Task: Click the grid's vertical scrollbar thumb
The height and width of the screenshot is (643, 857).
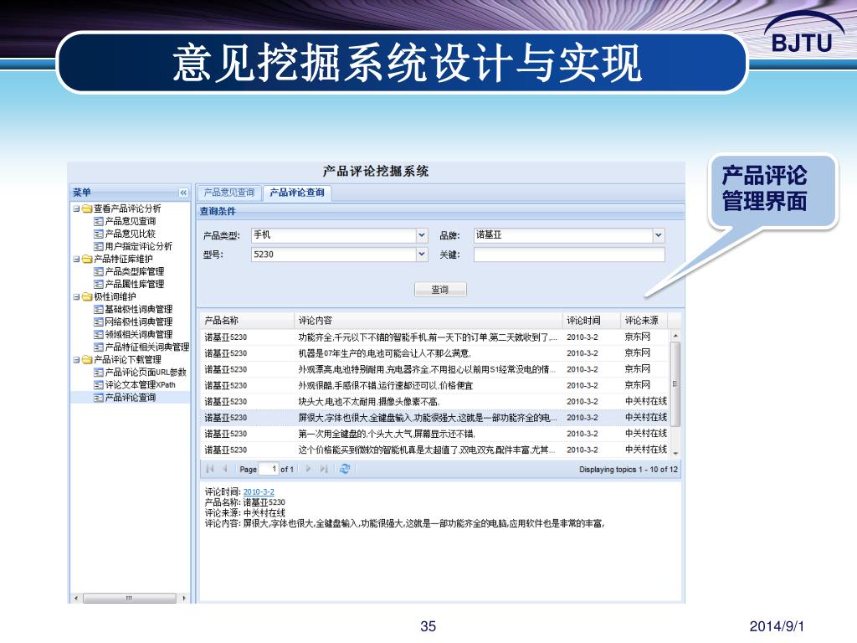Action: point(675,383)
